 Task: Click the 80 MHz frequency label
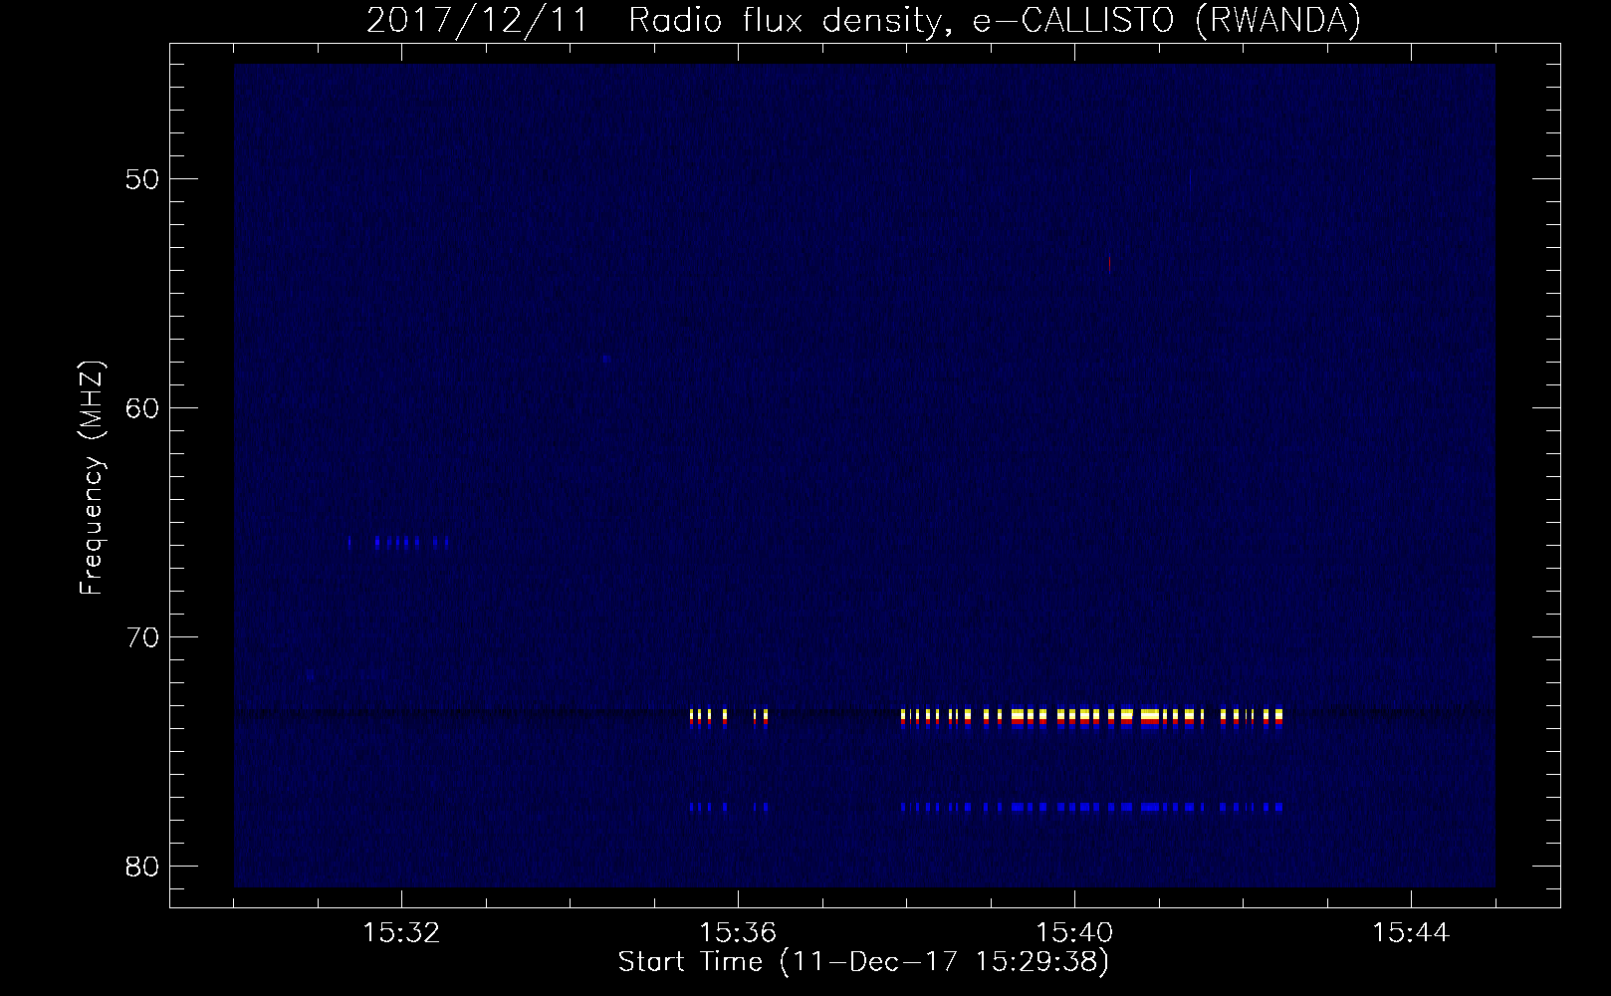pyautogui.click(x=141, y=866)
